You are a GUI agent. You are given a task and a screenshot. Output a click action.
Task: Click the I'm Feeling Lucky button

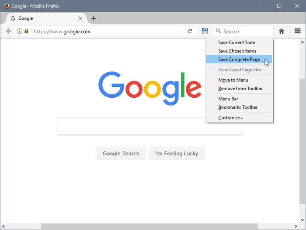[177, 153]
